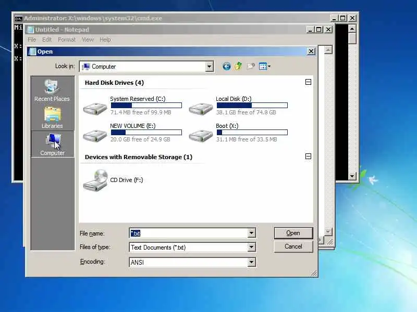Collapse the Hard Disk Drives group

tap(308, 82)
